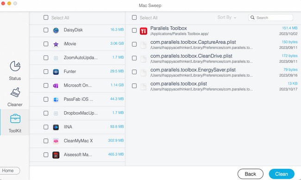This screenshot has height=180, width=301.
Task: Click the search magnifier icon
Action: point(252,18)
